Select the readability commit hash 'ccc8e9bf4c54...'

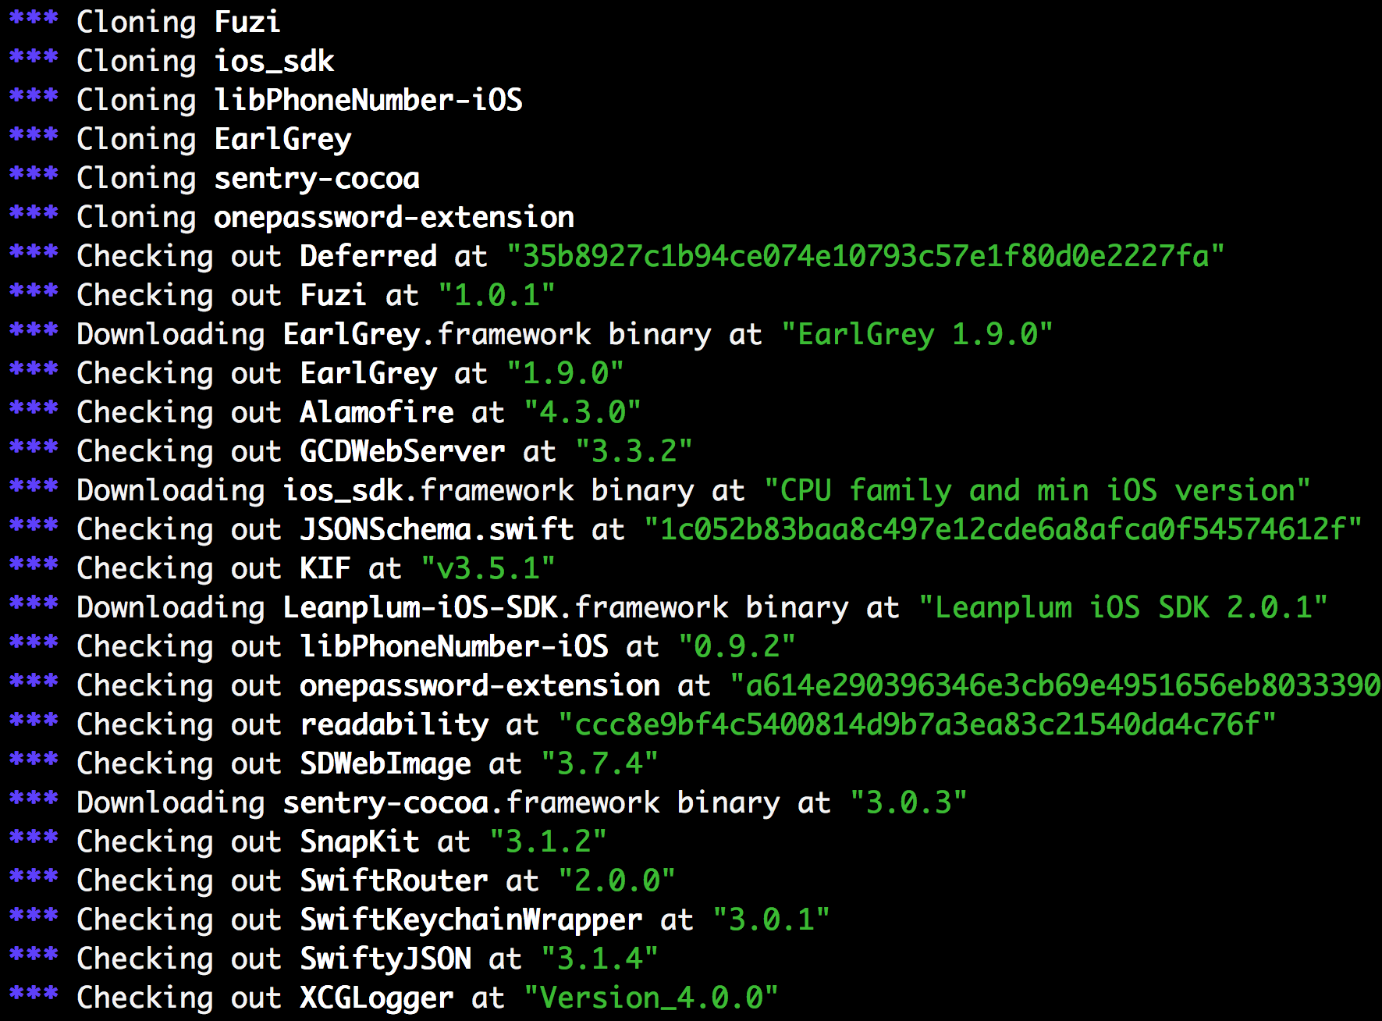click(x=917, y=724)
